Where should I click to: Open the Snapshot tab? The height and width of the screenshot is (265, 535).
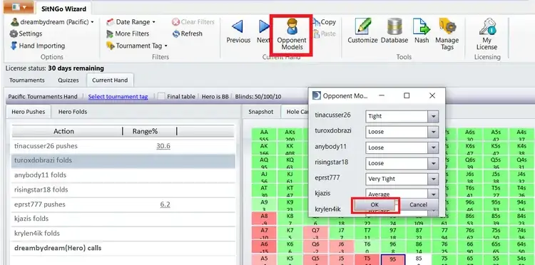[260, 112]
